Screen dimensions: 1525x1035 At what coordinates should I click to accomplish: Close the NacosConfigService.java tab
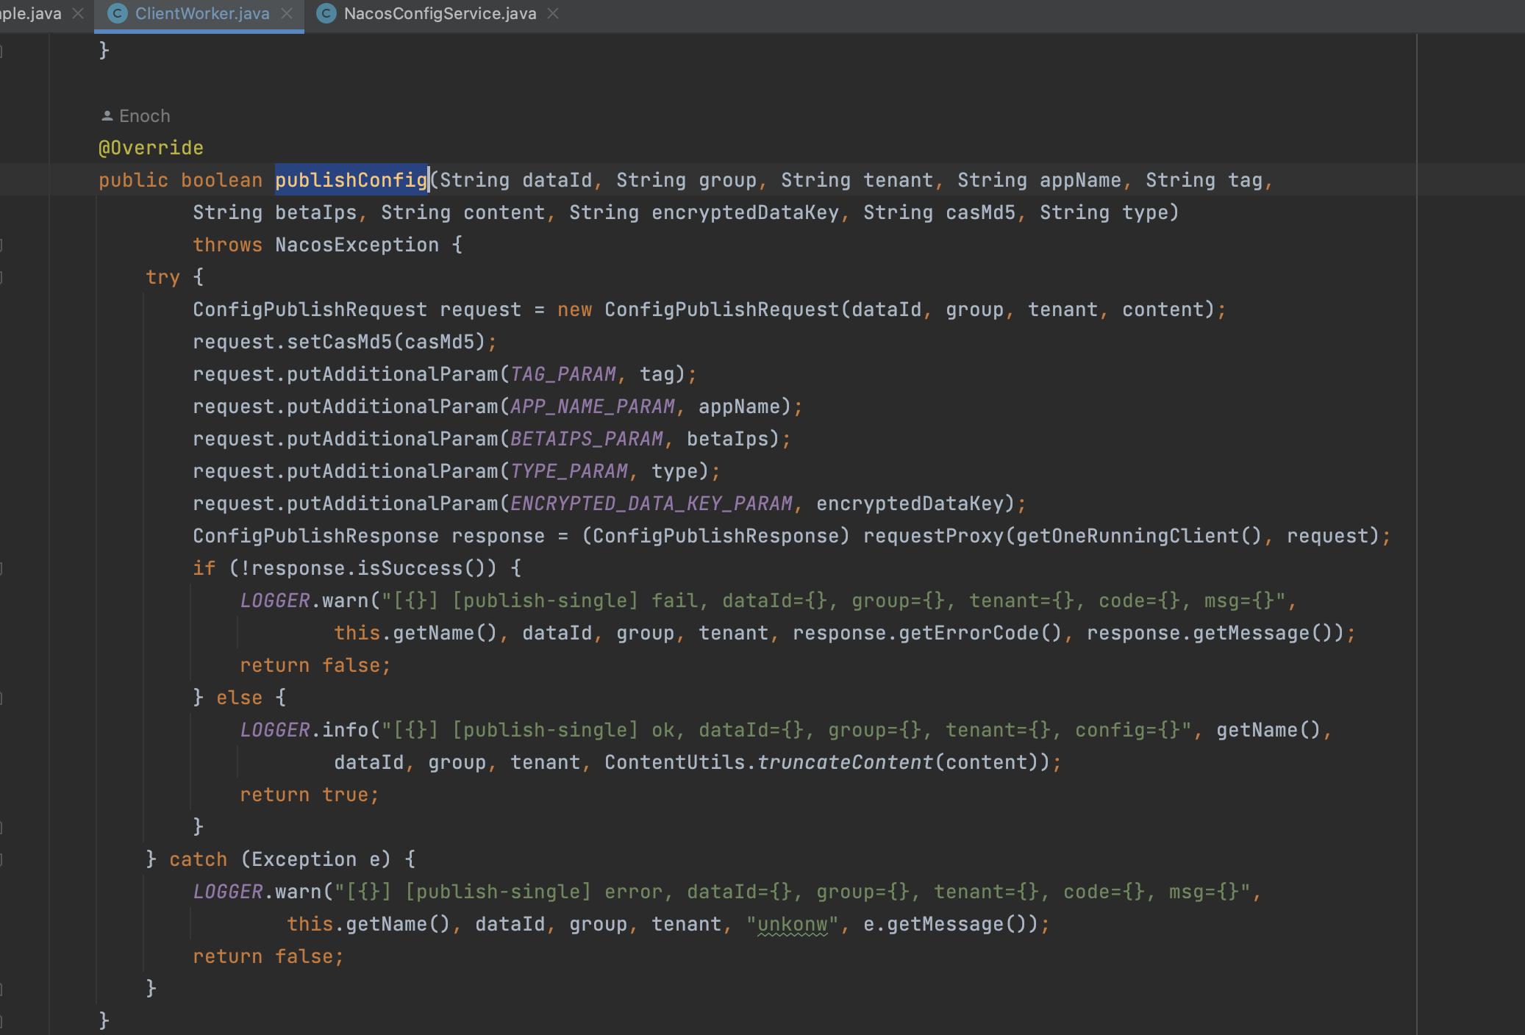tap(553, 14)
